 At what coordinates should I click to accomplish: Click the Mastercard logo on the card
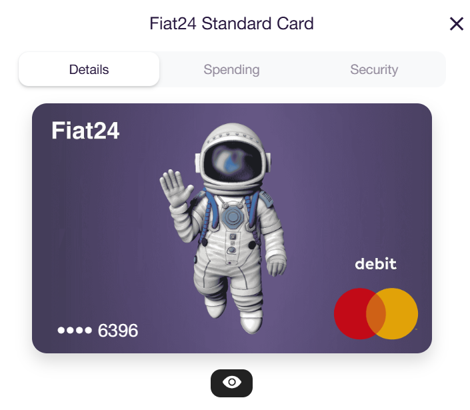click(375, 315)
